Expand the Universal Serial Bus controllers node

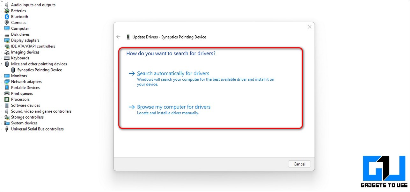[x=2, y=129]
